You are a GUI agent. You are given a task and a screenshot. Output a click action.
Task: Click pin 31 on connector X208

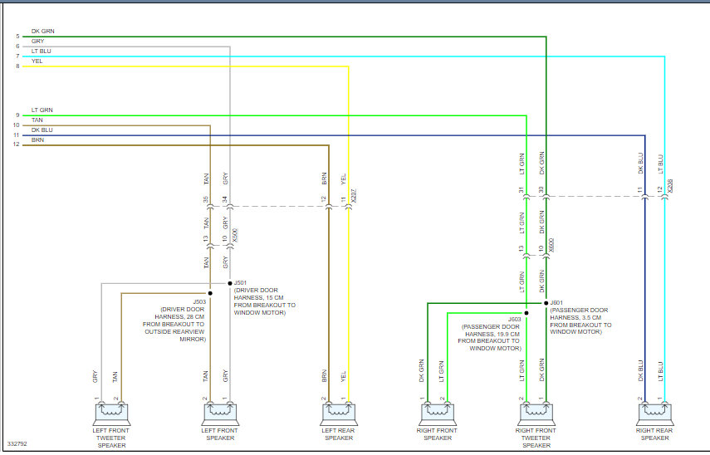521,190
